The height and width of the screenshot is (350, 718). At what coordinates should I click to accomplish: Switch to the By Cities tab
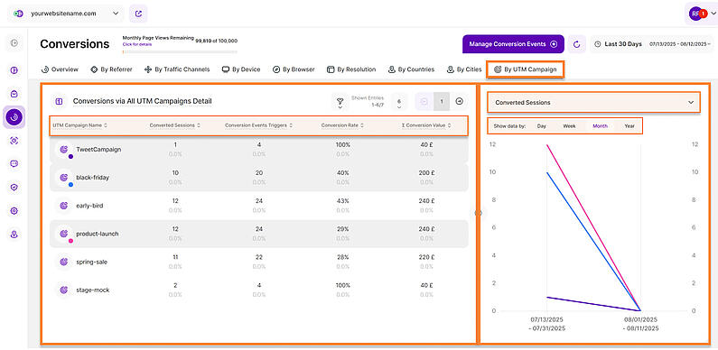pyautogui.click(x=464, y=69)
